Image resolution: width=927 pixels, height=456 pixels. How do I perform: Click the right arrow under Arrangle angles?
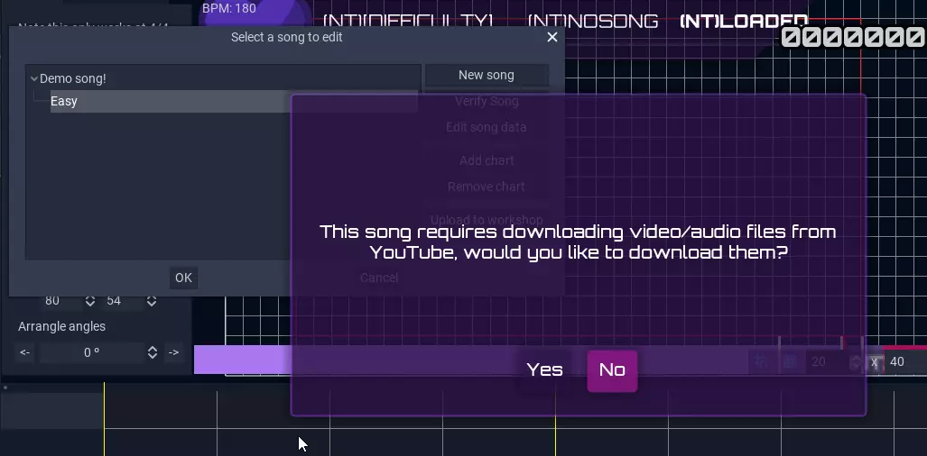coord(174,352)
